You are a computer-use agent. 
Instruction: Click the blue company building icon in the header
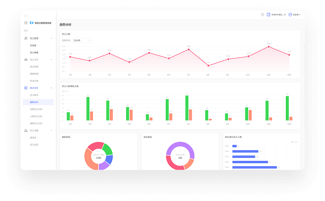pos(269,15)
